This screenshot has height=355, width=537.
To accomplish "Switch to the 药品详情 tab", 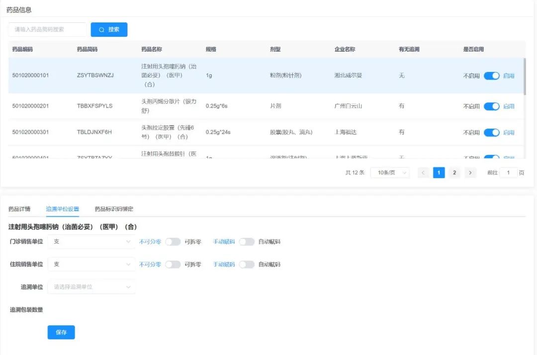I will (x=19, y=209).
